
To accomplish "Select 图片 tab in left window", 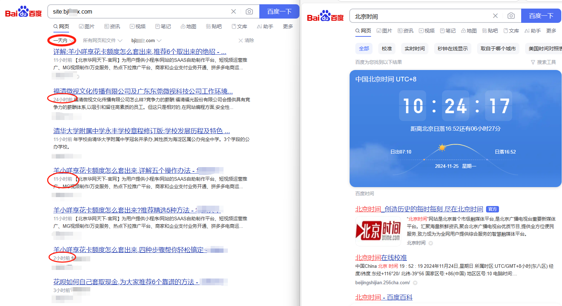I will tap(87, 26).
